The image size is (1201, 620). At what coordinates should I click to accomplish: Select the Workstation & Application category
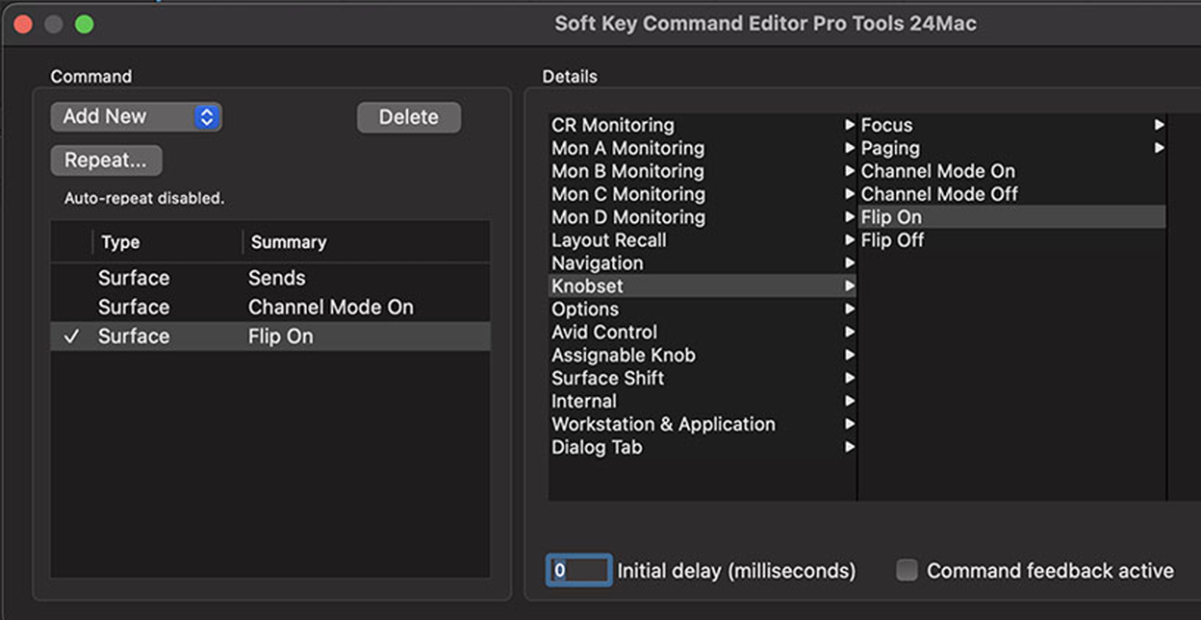pyautogui.click(x=663, y=424)
